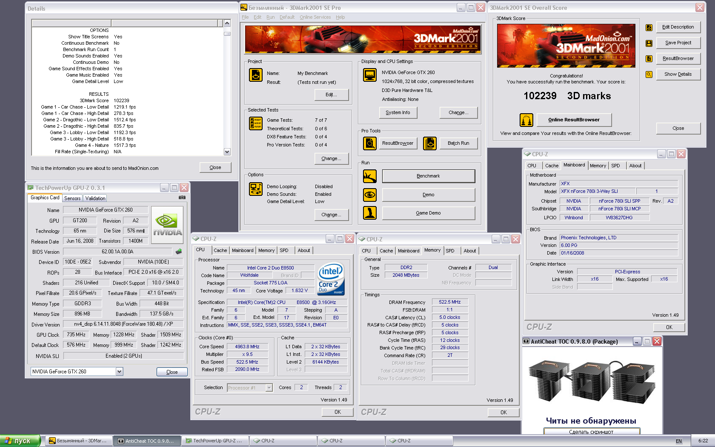Open the Start (пуск) button

click(x=20, y=441)
